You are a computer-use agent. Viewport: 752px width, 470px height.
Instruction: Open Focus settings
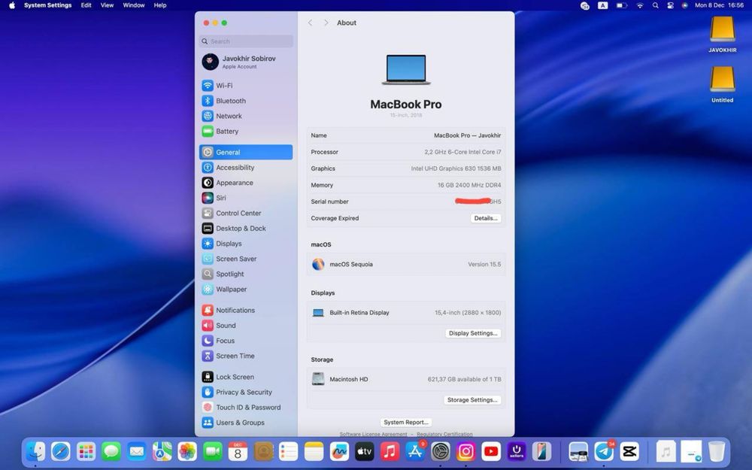(x=246, y=341)
